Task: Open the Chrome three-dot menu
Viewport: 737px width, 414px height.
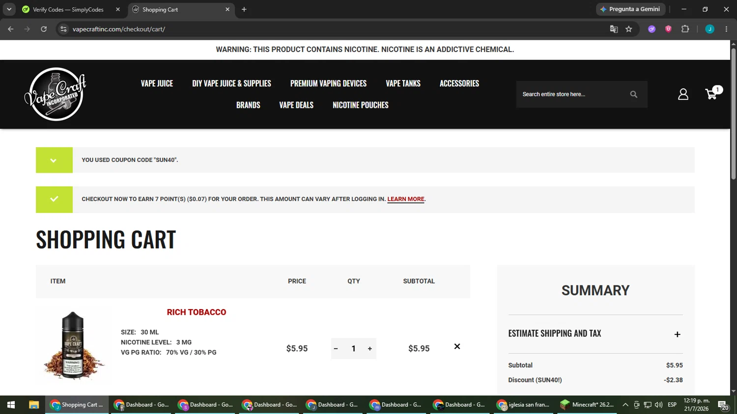Action: point(726,29)
